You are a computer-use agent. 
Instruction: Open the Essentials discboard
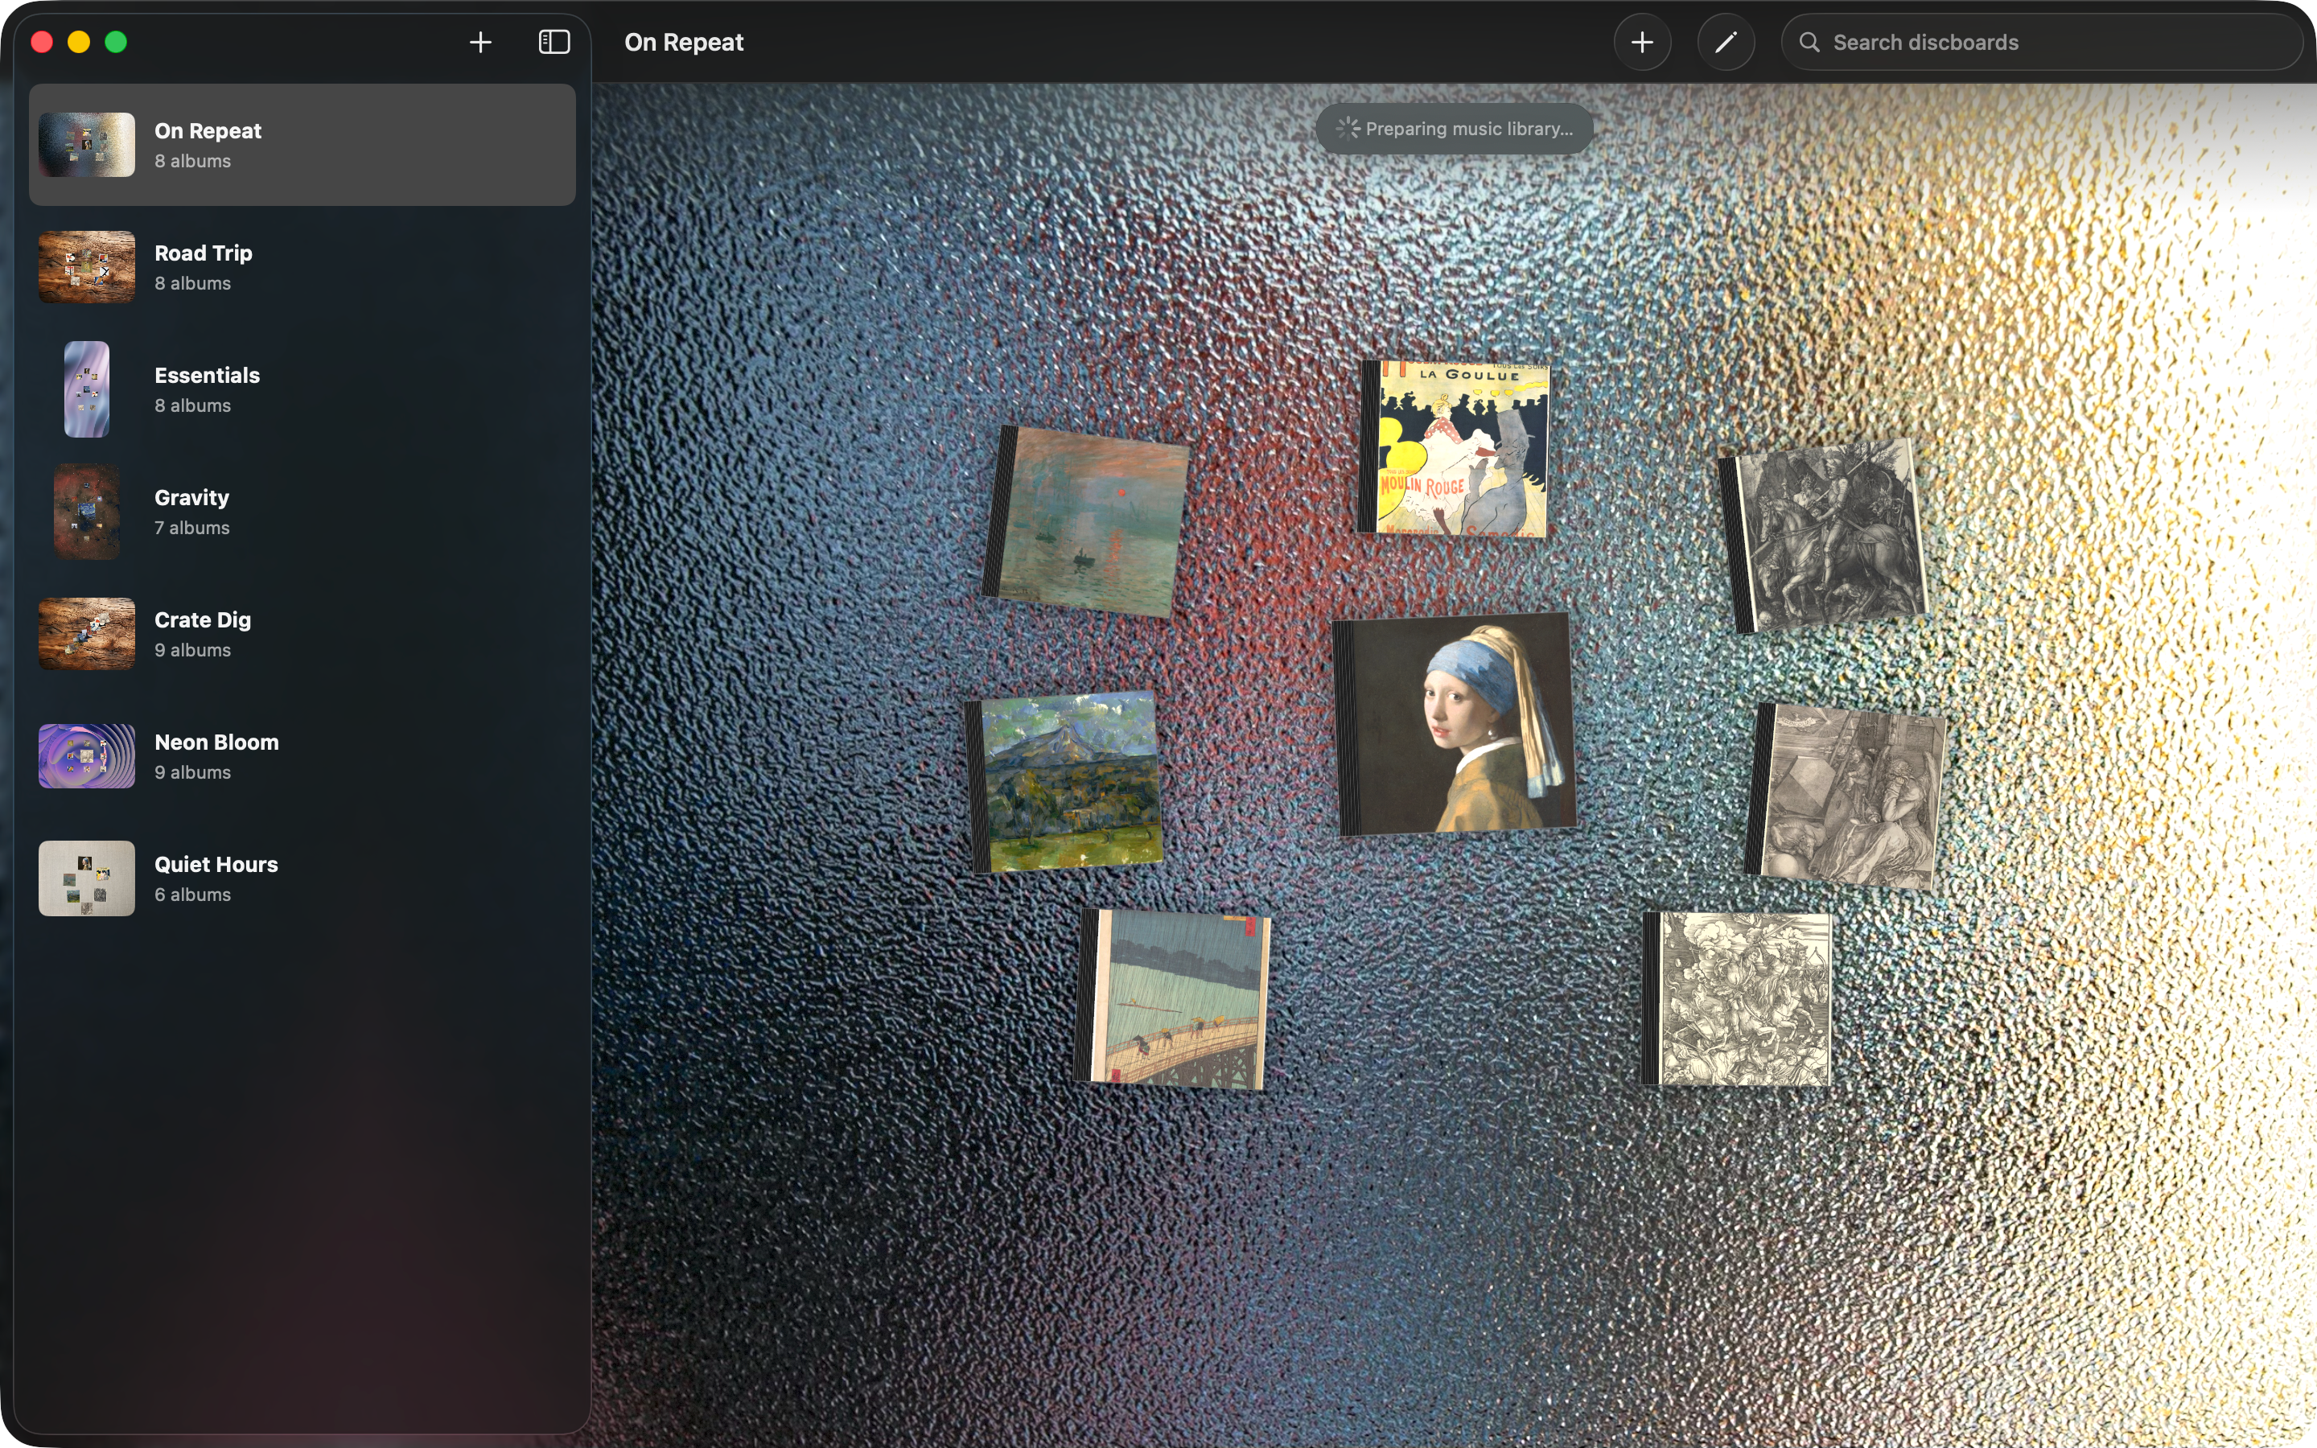tap(302, 389)
